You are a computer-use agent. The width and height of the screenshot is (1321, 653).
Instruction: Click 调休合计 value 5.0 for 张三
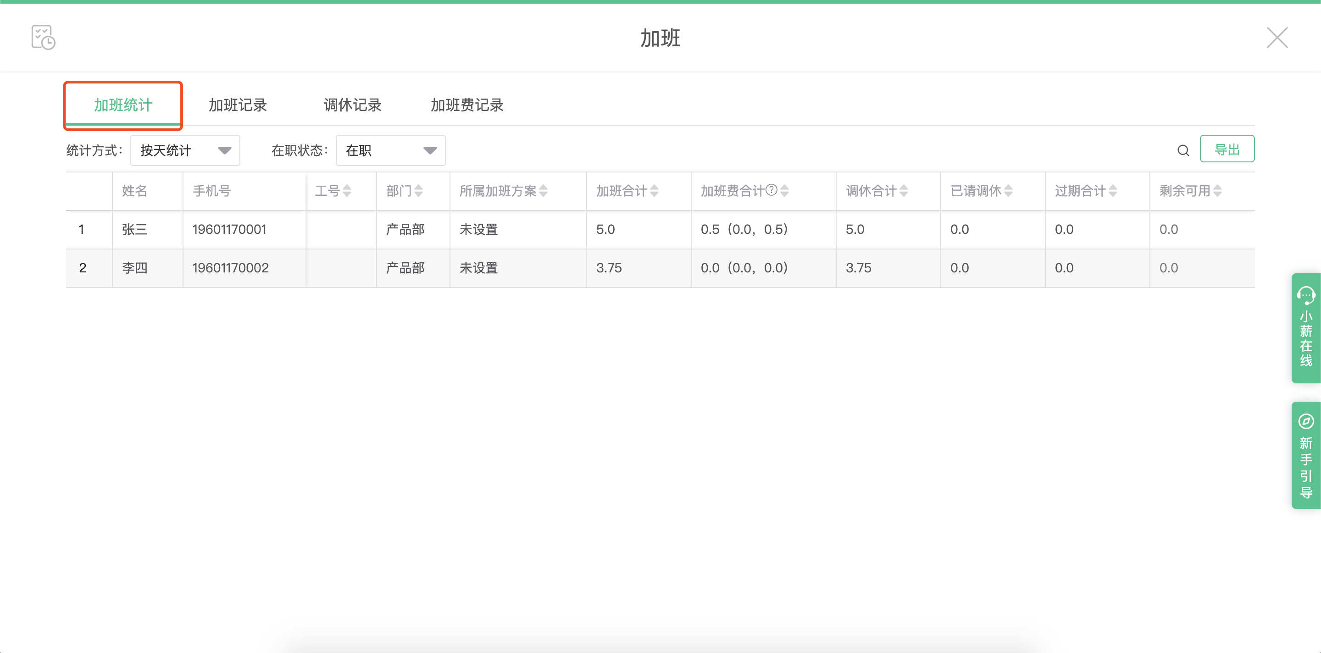click(x=855, y=229)
